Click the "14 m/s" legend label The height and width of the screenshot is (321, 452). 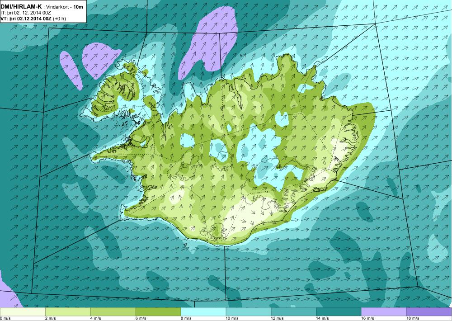click(x=323, y=318)
